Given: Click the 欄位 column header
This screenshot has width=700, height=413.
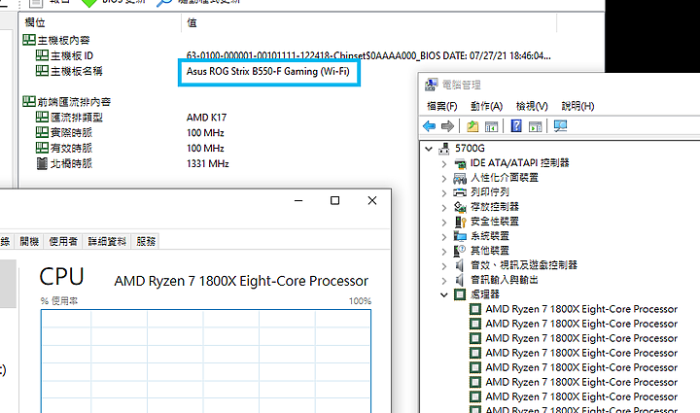Looking at the screenshot, I should pos(35,22).
